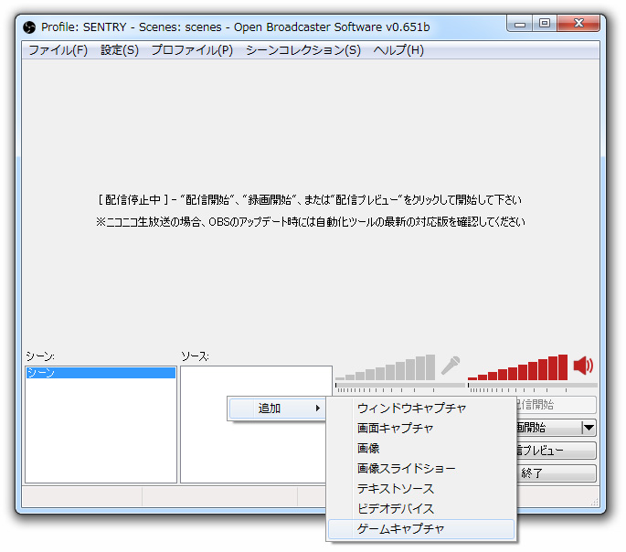Select ゲームキャプチャ in the add menu
The width and height of the screenshot is (626, 552).
[421, 529]
